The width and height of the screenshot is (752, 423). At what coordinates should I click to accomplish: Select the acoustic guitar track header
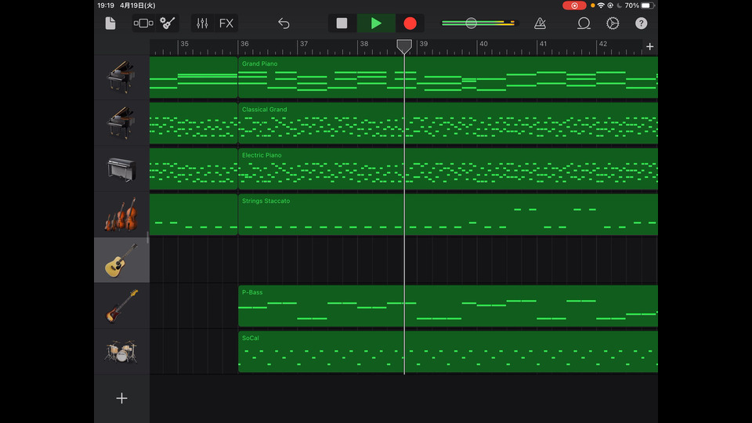121,261
